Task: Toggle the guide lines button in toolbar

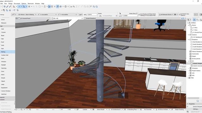Action: (x=19, y=7)
